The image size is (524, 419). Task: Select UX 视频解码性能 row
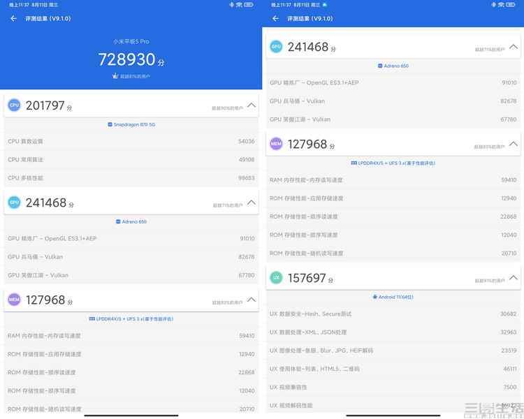393,405
